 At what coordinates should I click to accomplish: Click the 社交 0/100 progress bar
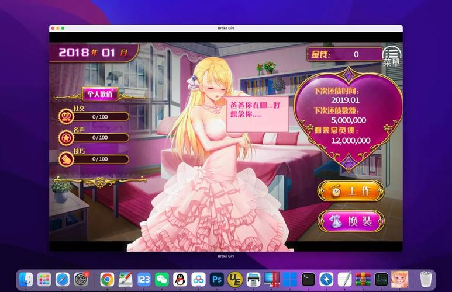pos(100,117)
